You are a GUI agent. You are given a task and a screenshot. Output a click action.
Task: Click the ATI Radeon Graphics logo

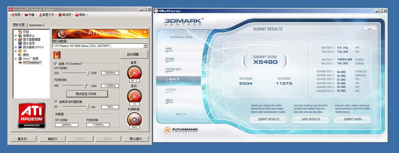(32, 115)
